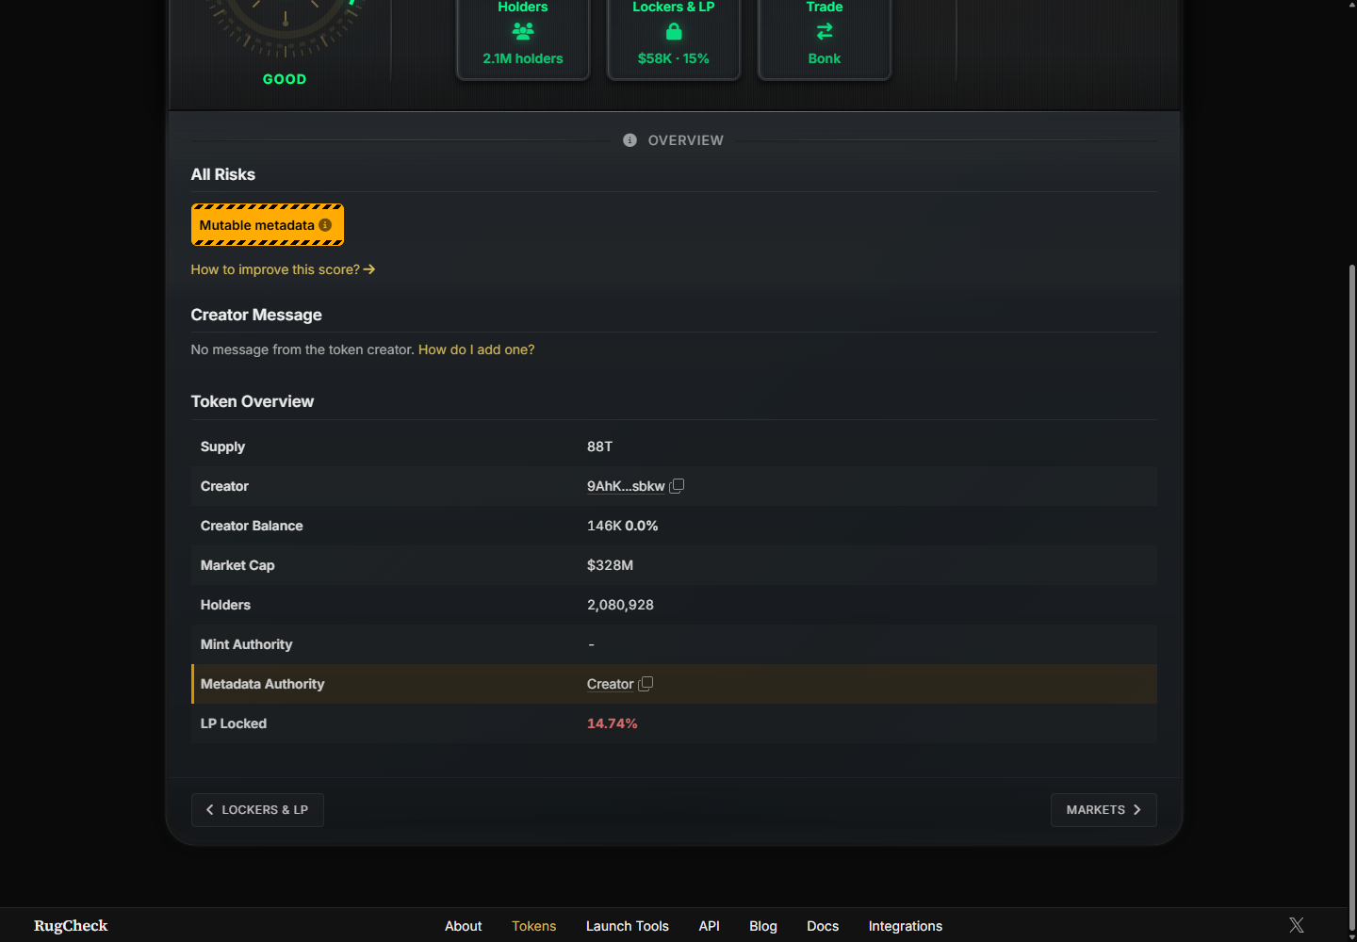Select the Holders count 2,080,928
Viewport: 1357px width, 942px height.
(620, 605)
